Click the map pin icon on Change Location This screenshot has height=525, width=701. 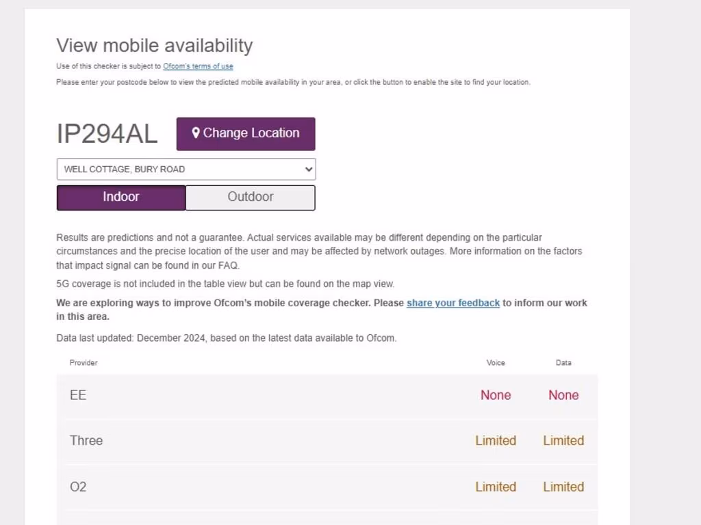(x=196, y=133)
